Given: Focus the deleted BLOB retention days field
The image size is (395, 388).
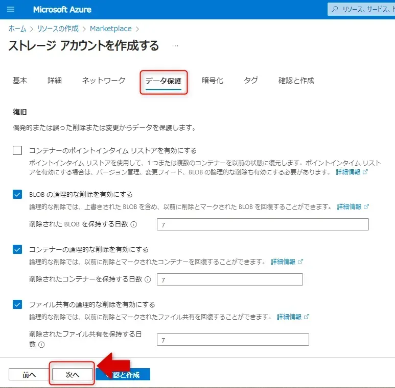Looking at the screenshot, I should [x=263, y=224].
